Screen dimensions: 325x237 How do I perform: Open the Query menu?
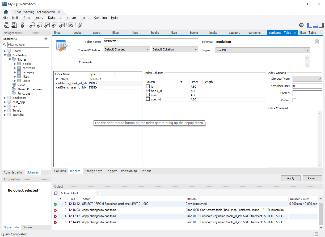39,18
